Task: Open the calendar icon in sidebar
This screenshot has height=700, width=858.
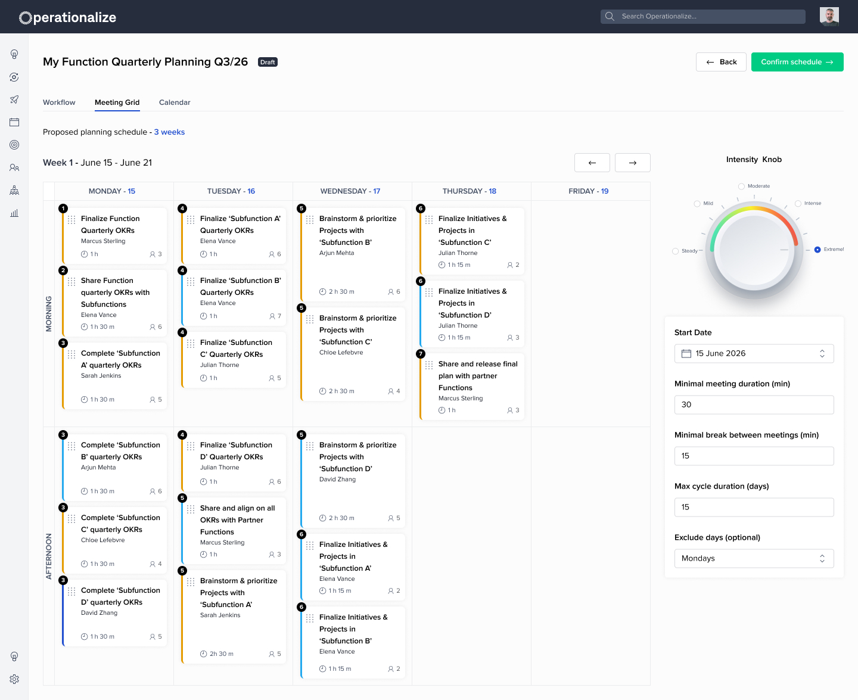Action: 14,122
